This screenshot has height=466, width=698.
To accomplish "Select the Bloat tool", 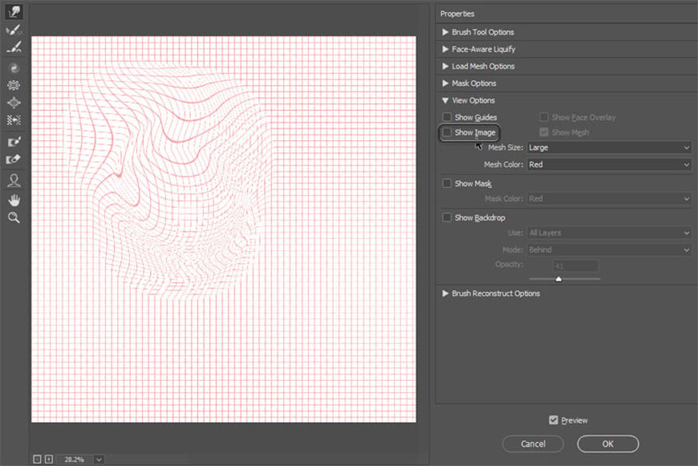I will tap(14, 103).
